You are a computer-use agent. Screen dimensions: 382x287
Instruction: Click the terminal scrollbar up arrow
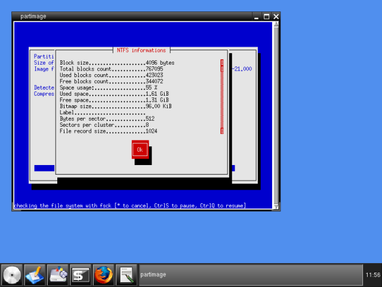[x=276, y=24]
